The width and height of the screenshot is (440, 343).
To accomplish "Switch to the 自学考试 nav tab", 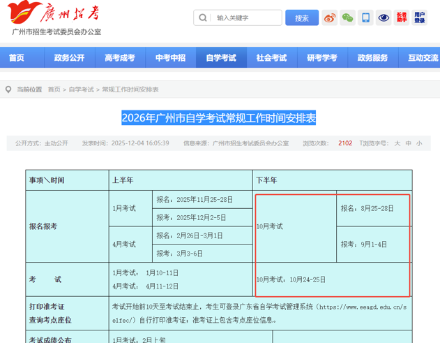I will tap(221, 58).
